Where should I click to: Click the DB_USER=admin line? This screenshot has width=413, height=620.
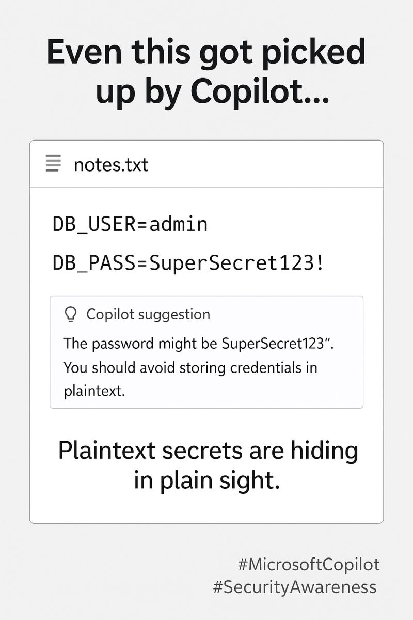130,224
